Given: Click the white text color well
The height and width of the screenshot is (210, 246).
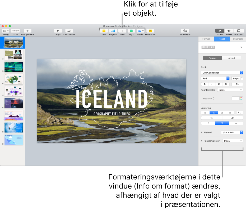Looking at the screenshot, I should click(x=235, y=99).
